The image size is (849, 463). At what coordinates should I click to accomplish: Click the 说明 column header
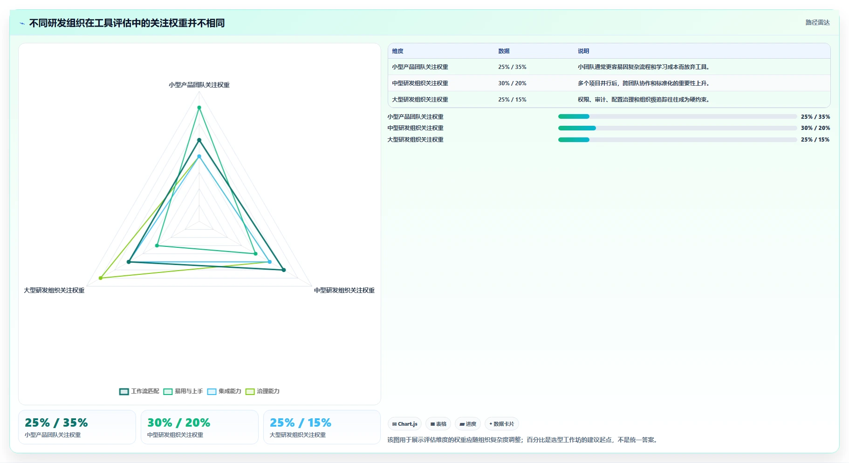click(583, 51)
